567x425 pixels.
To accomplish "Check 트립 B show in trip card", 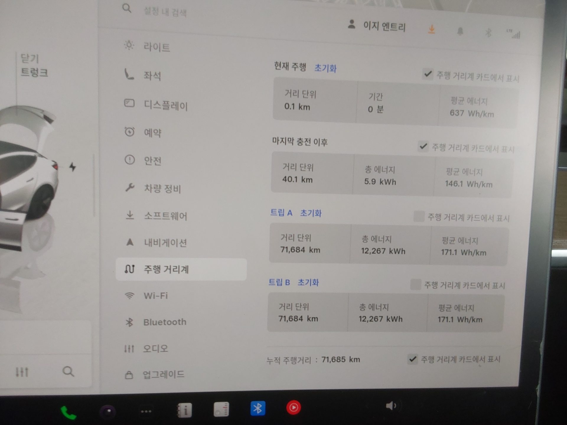I will tap(416, 285).
